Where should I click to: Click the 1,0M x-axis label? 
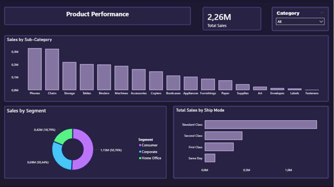[x=289, y=170]
